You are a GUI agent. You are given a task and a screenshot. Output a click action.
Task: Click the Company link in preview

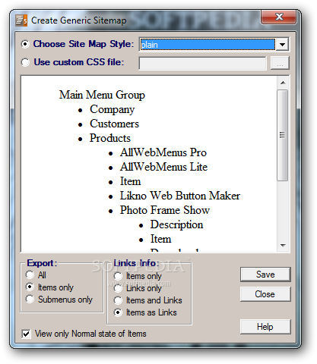[113, 109]
